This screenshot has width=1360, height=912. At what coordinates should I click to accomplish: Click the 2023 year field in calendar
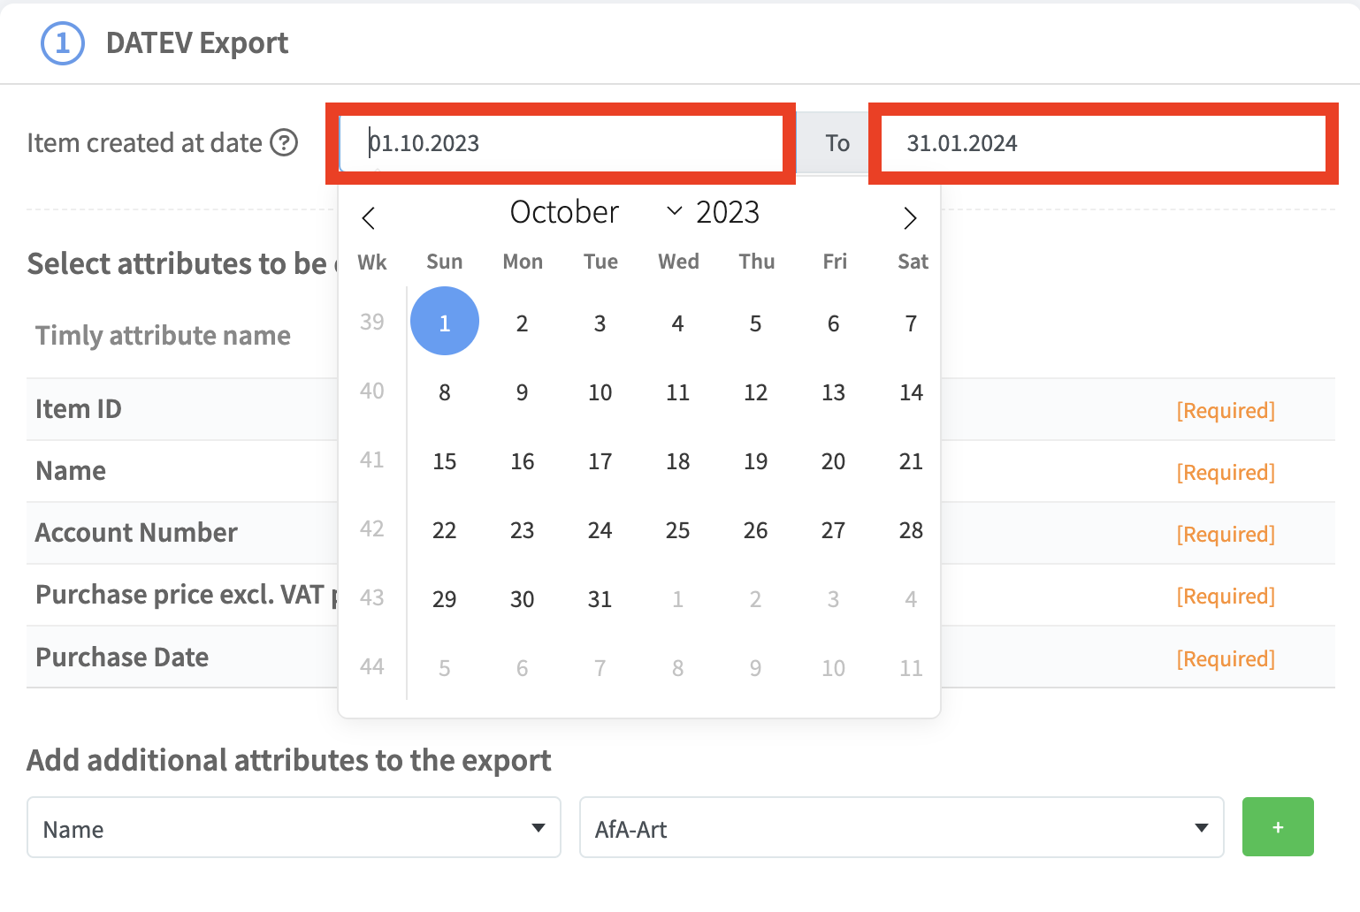[728, 212]
